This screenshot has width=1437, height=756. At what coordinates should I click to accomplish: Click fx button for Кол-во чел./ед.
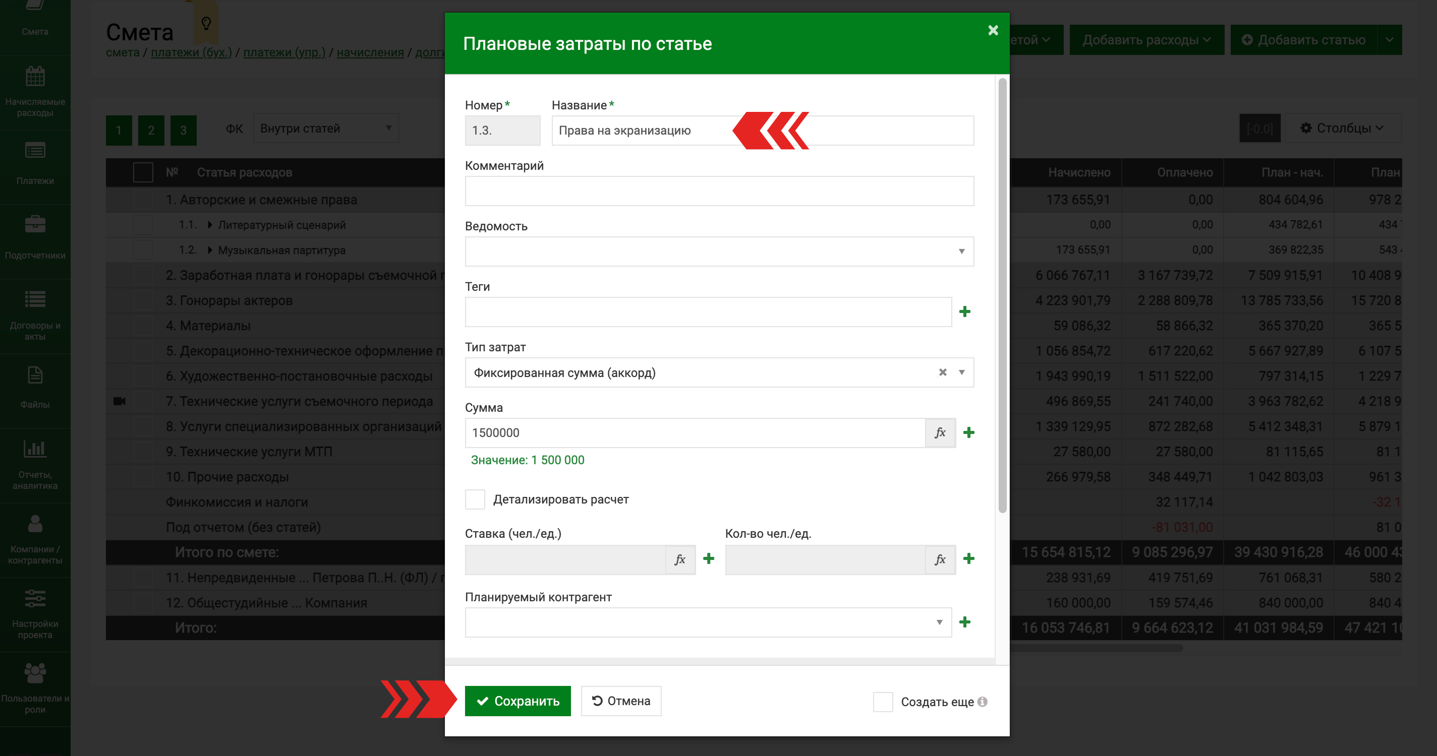point(940,559)
